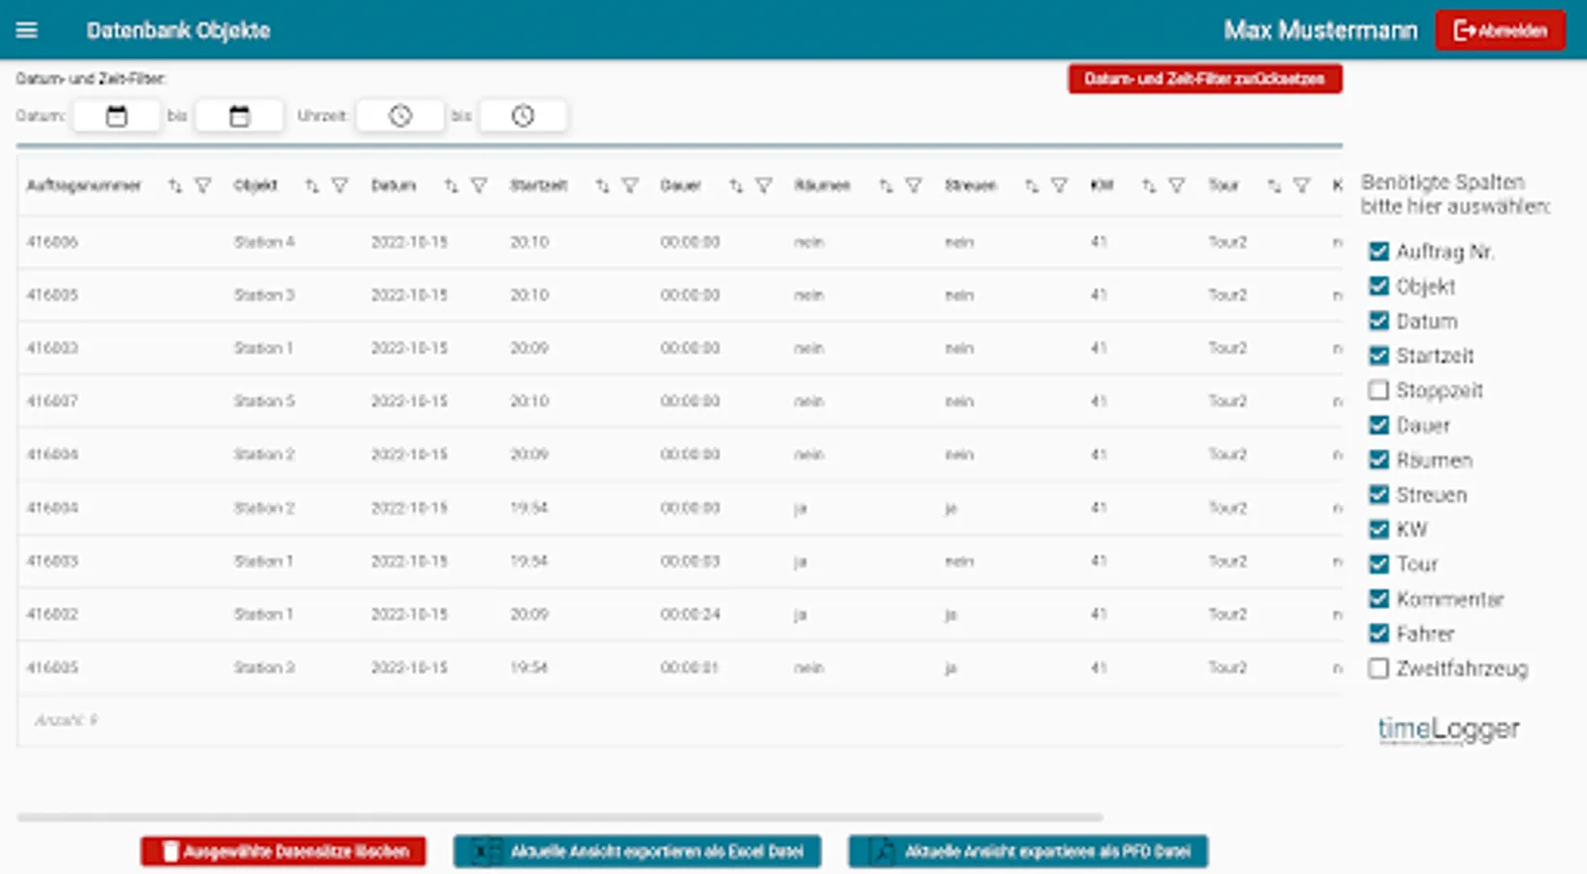Open the end time clock picker
This screenshot has height=874, width=1587.
(523, 117)
